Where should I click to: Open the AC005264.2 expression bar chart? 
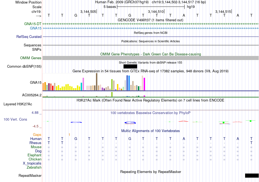pos(94,94)
